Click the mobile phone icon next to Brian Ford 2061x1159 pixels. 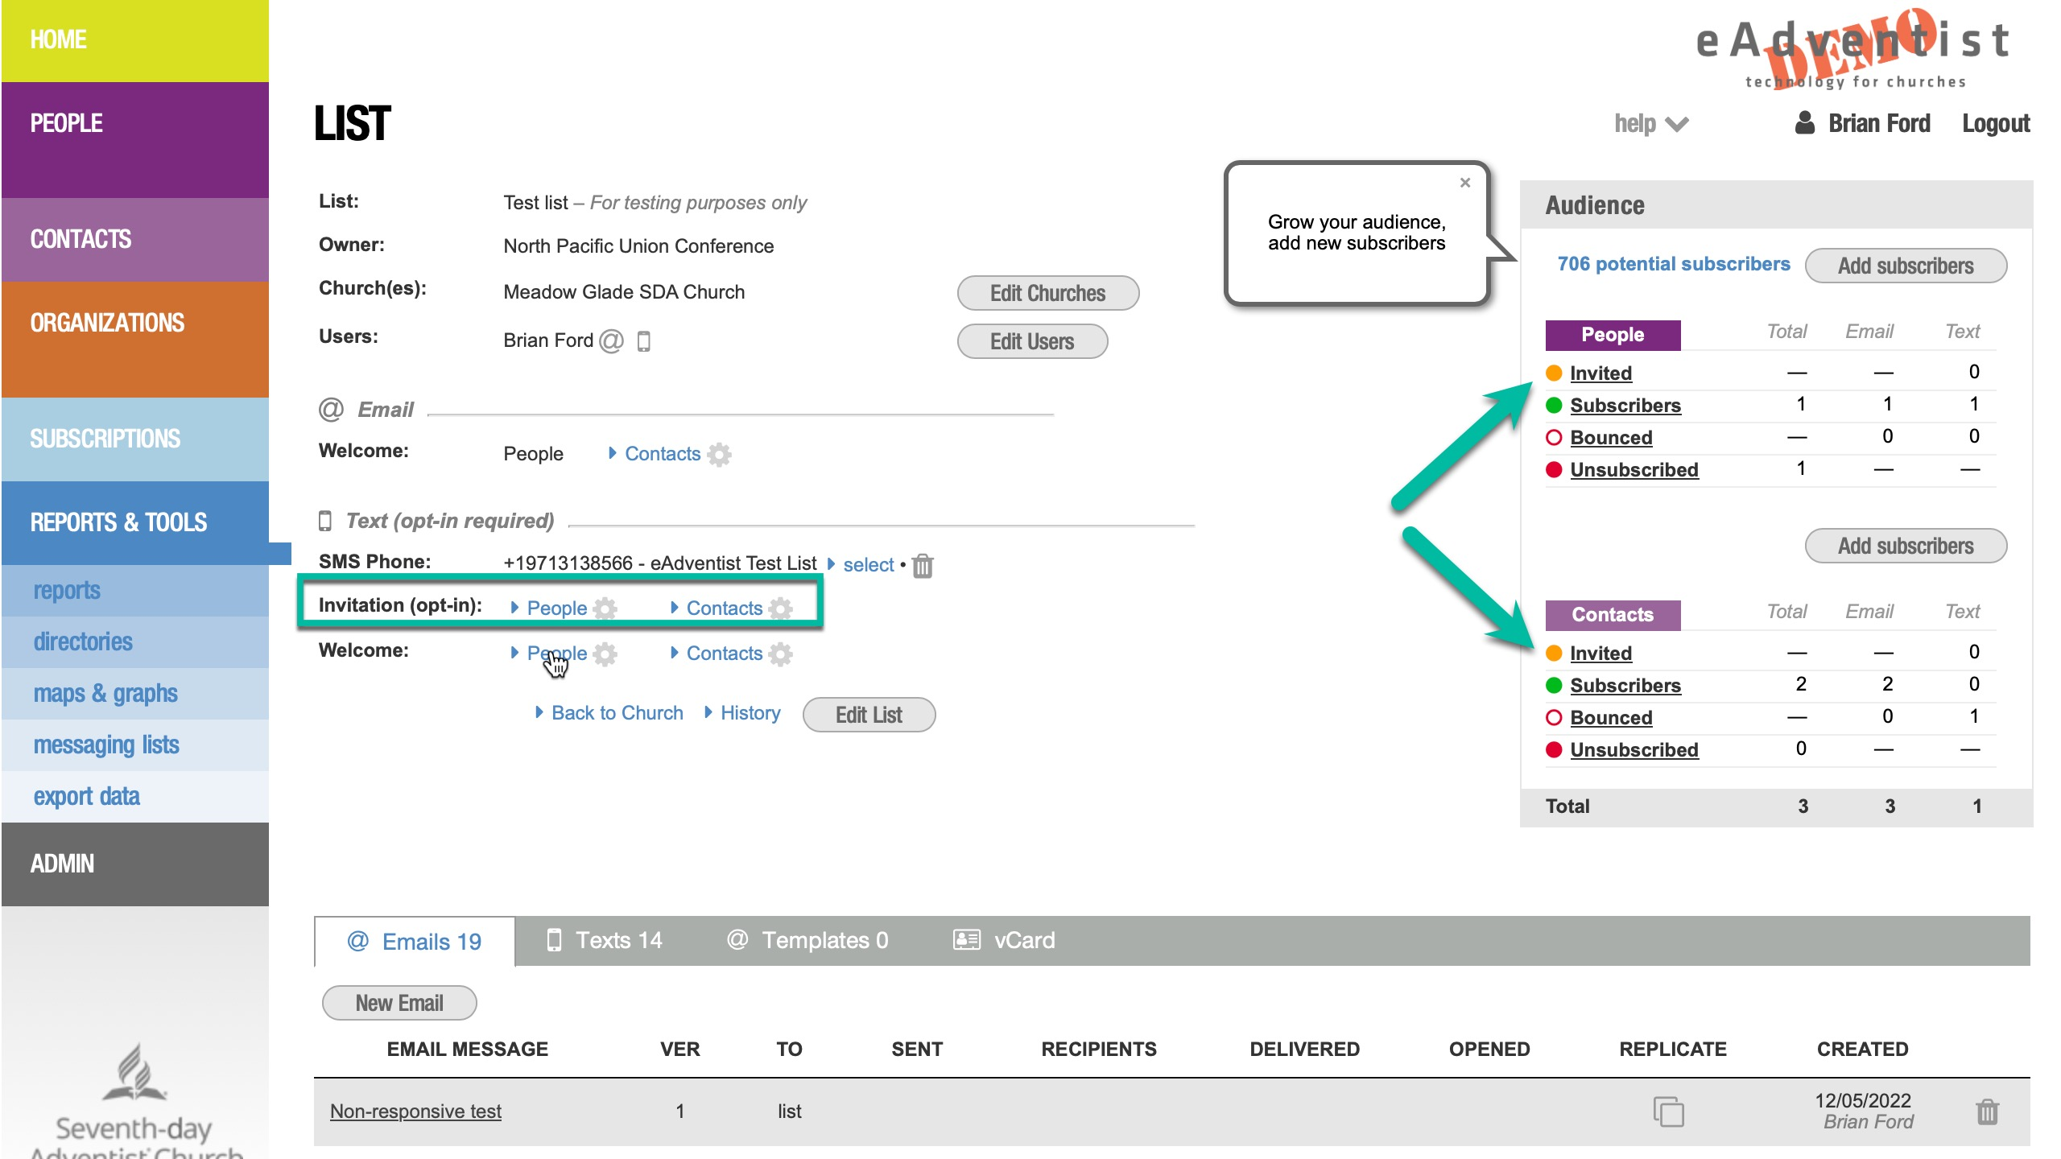tap(643, 341)
